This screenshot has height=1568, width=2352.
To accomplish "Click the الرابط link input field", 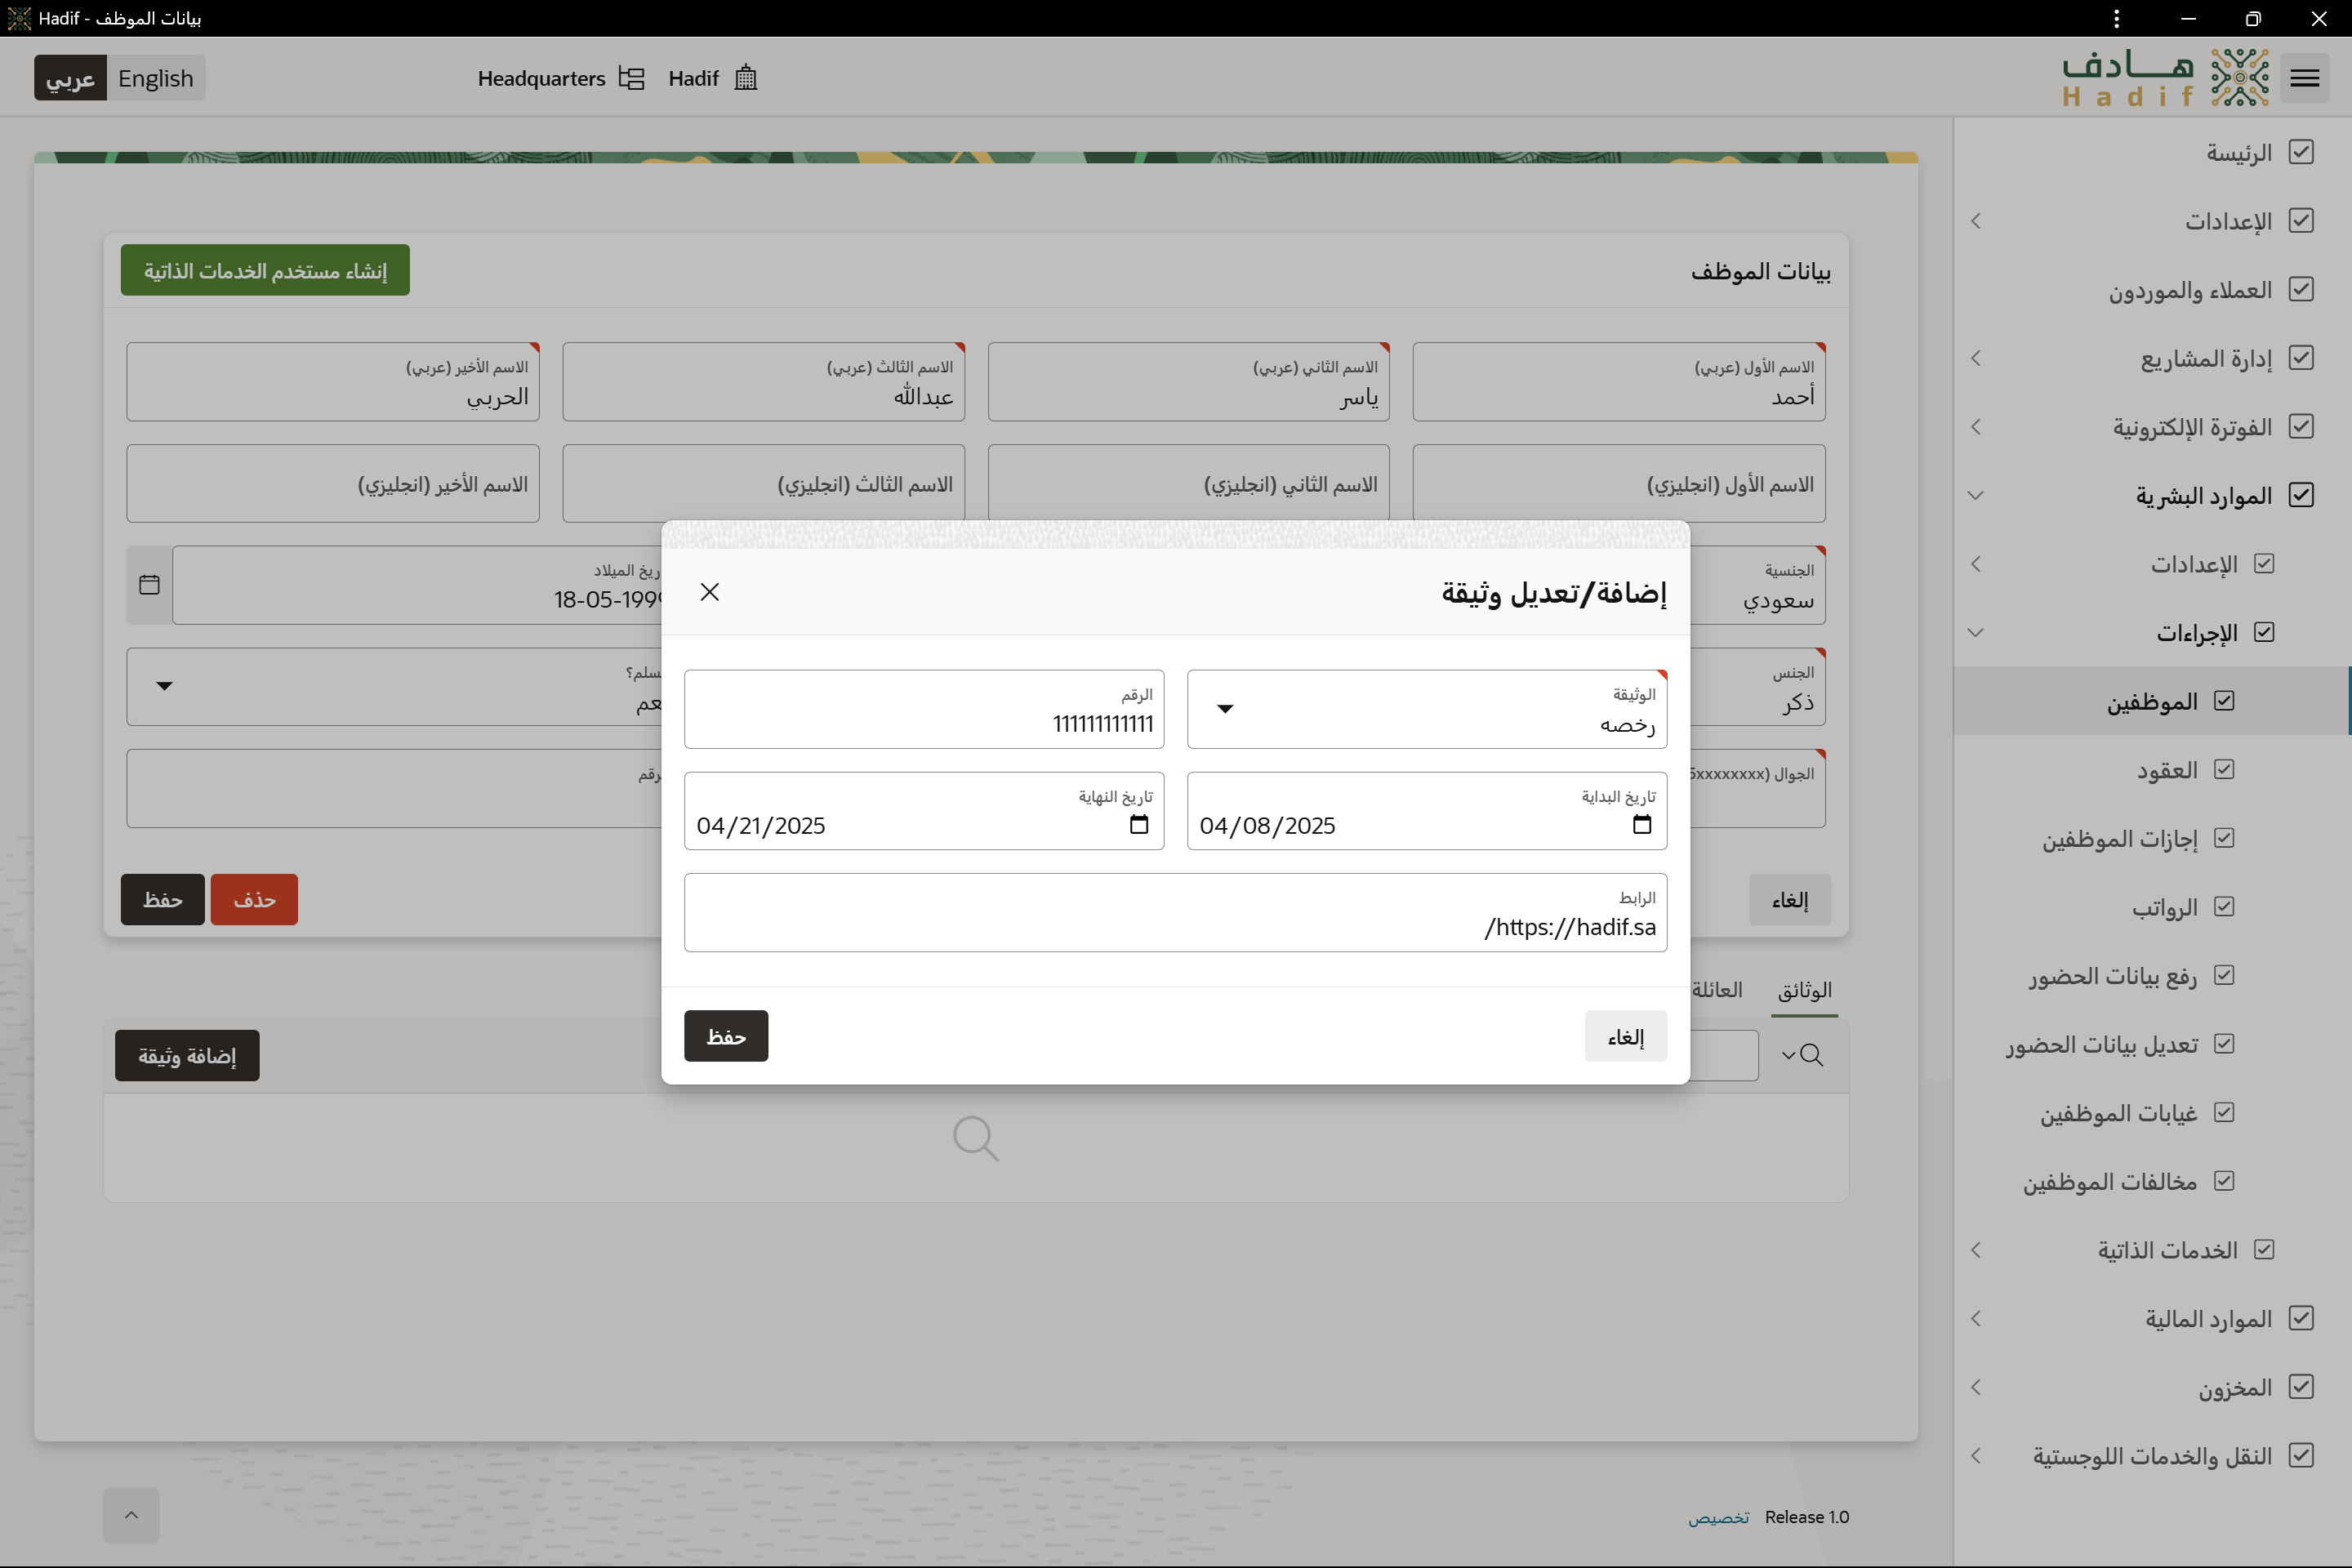I will 1175,912.
